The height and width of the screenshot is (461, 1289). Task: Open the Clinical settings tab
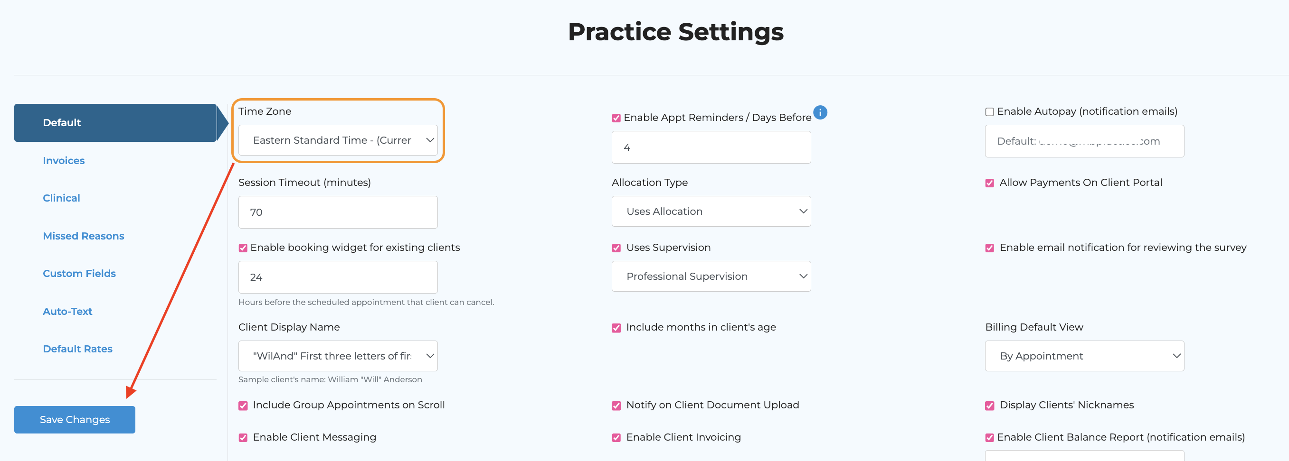[61, 198]
